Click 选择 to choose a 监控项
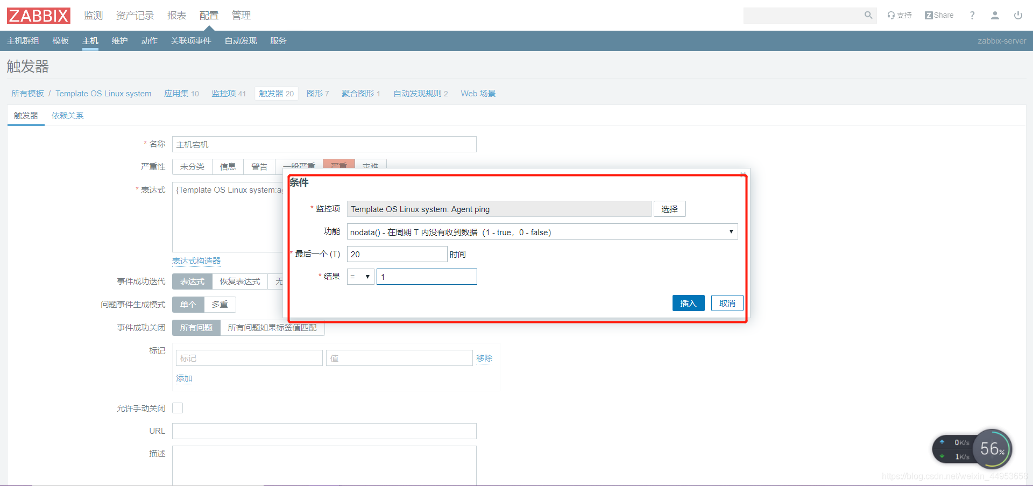 (x=669, y=209)
